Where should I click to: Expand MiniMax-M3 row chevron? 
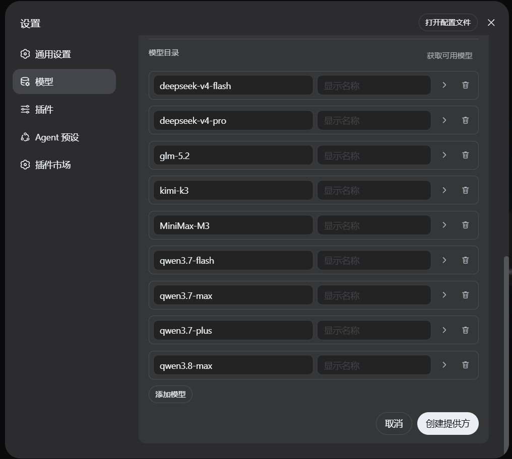click(444, 225)
